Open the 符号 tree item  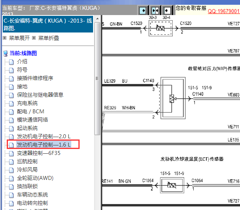coord(22,70)
